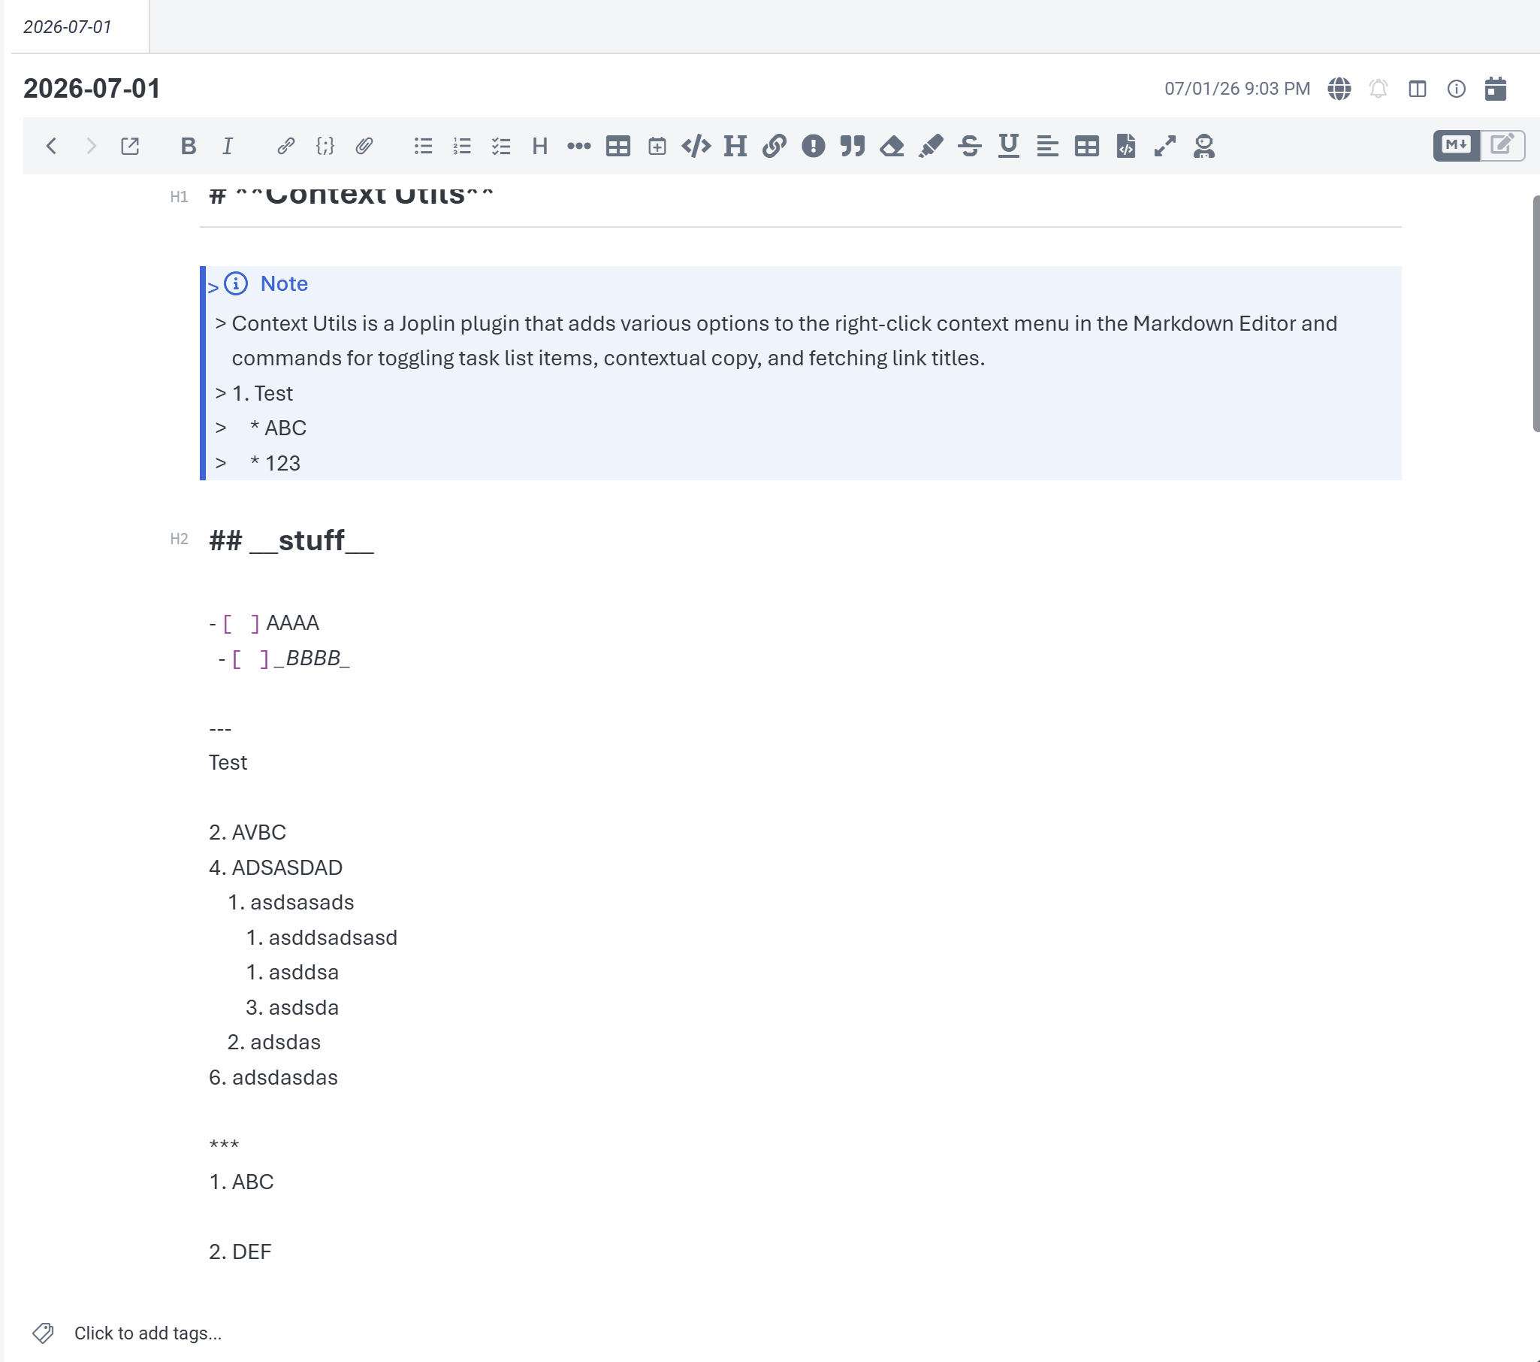Image resolution: width=1540 pixels, height=1362 pixels.
Task: Click the exclamation circle icon
Action: [814, 146]
